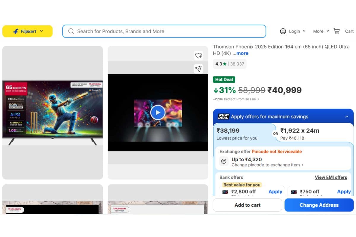
Task: Click the share arrow icon
Action: tap(198, 69)
